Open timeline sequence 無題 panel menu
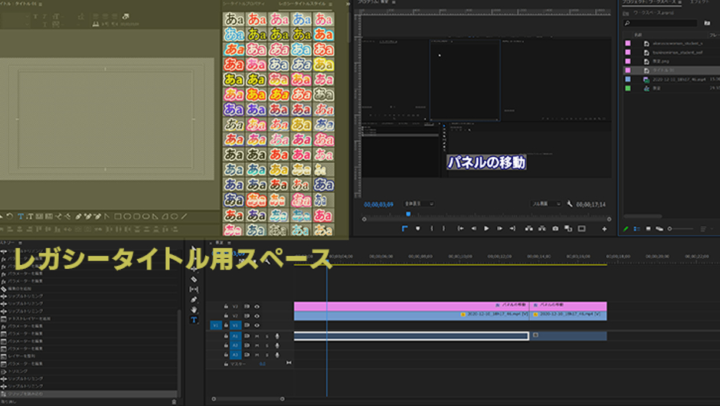The image size is (720, 406). coord(229,243)
